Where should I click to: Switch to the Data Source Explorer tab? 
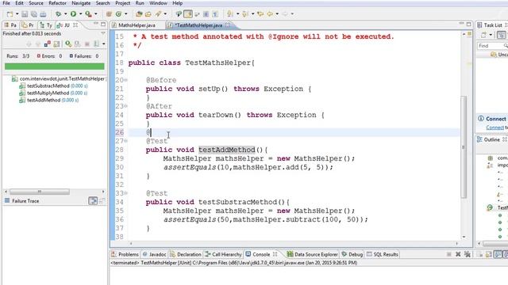click(x=312, y=254)
